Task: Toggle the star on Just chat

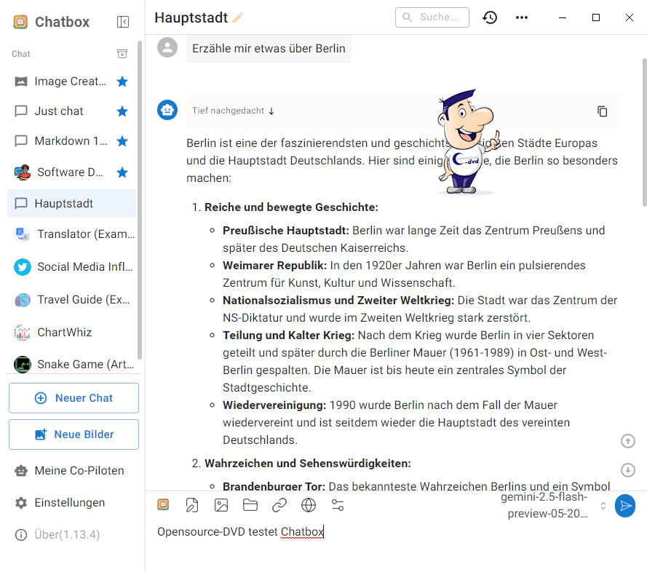Action: pos(122,111)
